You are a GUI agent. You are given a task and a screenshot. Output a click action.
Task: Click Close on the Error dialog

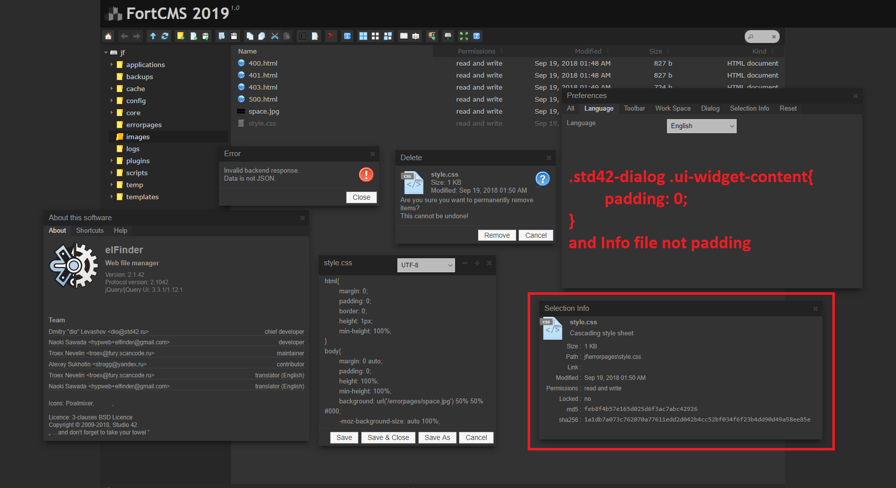pyautogui.click(x=361, y=197)
